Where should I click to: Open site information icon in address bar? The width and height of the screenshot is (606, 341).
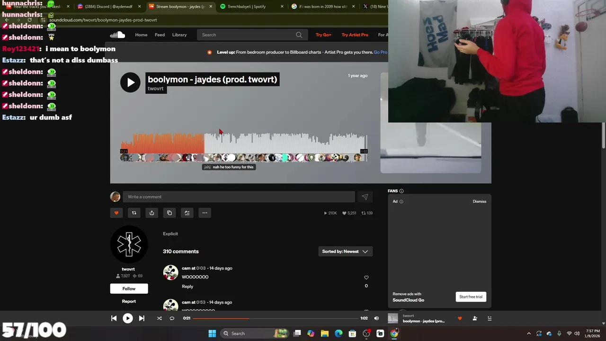[43, 20]
